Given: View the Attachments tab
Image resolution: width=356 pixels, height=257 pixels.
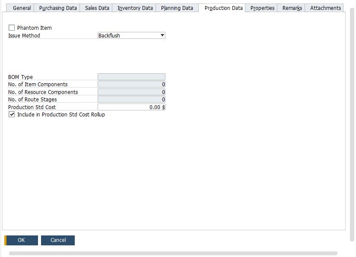Looking at the screenshot, I should pos(324,8).
